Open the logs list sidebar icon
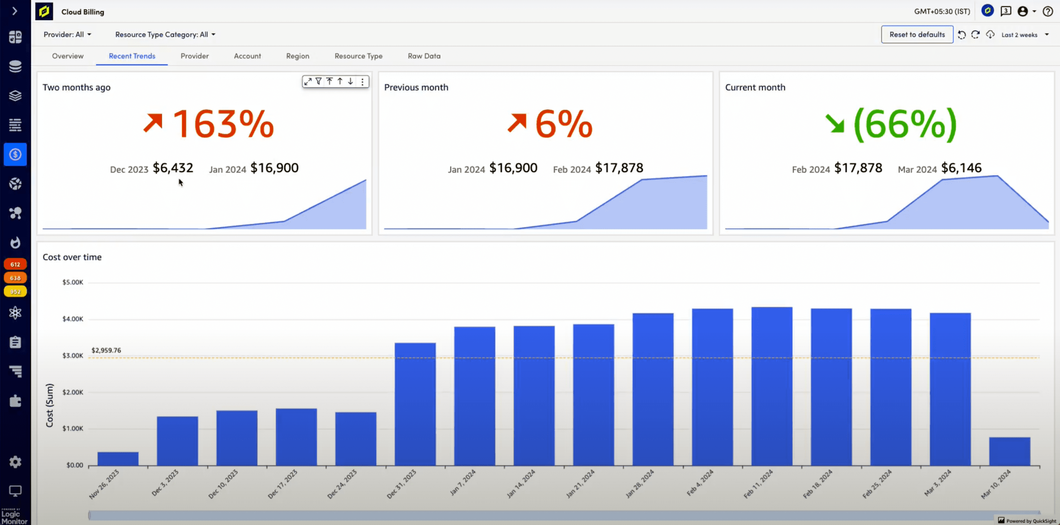1060x525 pixels. [15, 125]
